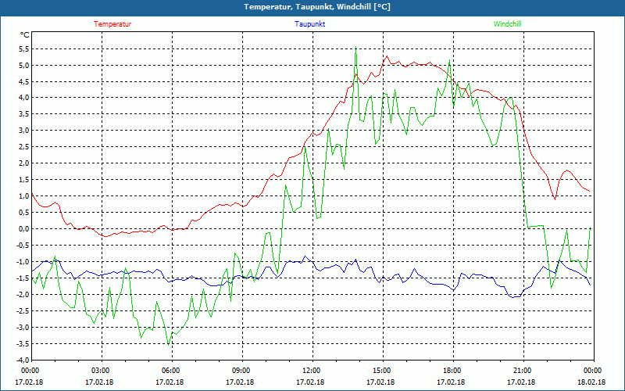Click the red Temperatur legend label
Image resolution: width=625 pixels, height=391 pixels.
tap(112, 24)
